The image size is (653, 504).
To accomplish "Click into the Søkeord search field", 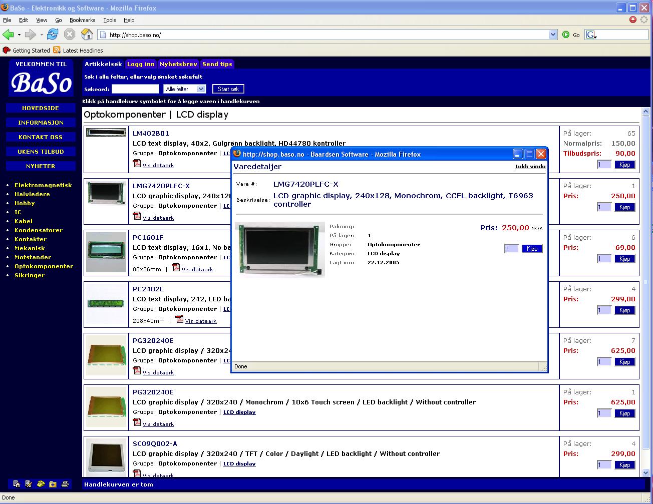I will [x=135, y=89].
